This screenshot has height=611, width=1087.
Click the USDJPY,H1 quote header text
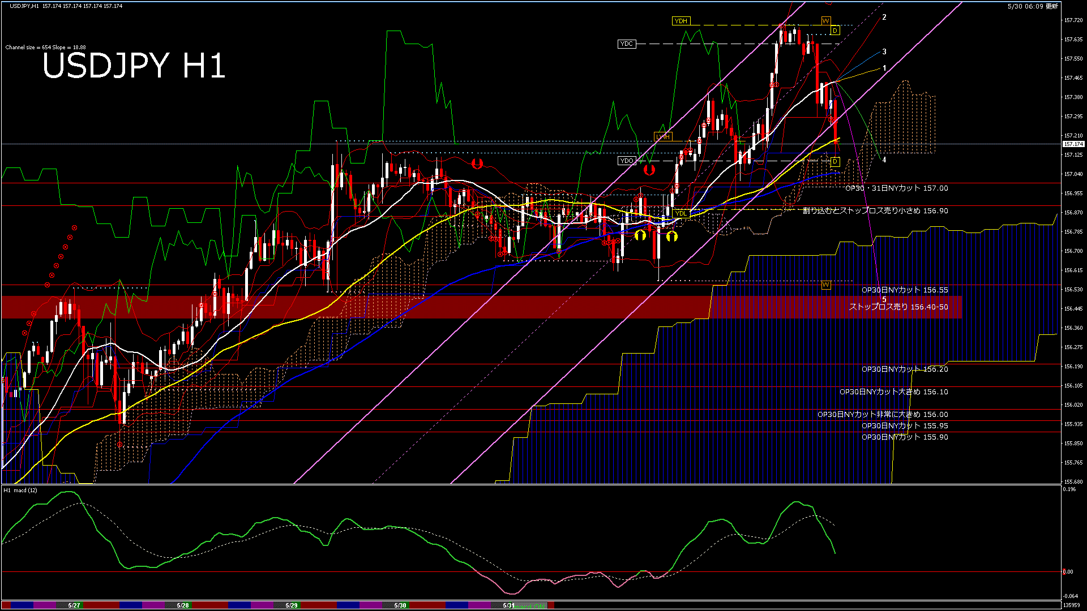[66, 6]
